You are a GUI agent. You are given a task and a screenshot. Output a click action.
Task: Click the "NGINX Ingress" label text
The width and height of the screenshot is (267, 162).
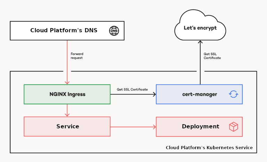click(67, 94)
